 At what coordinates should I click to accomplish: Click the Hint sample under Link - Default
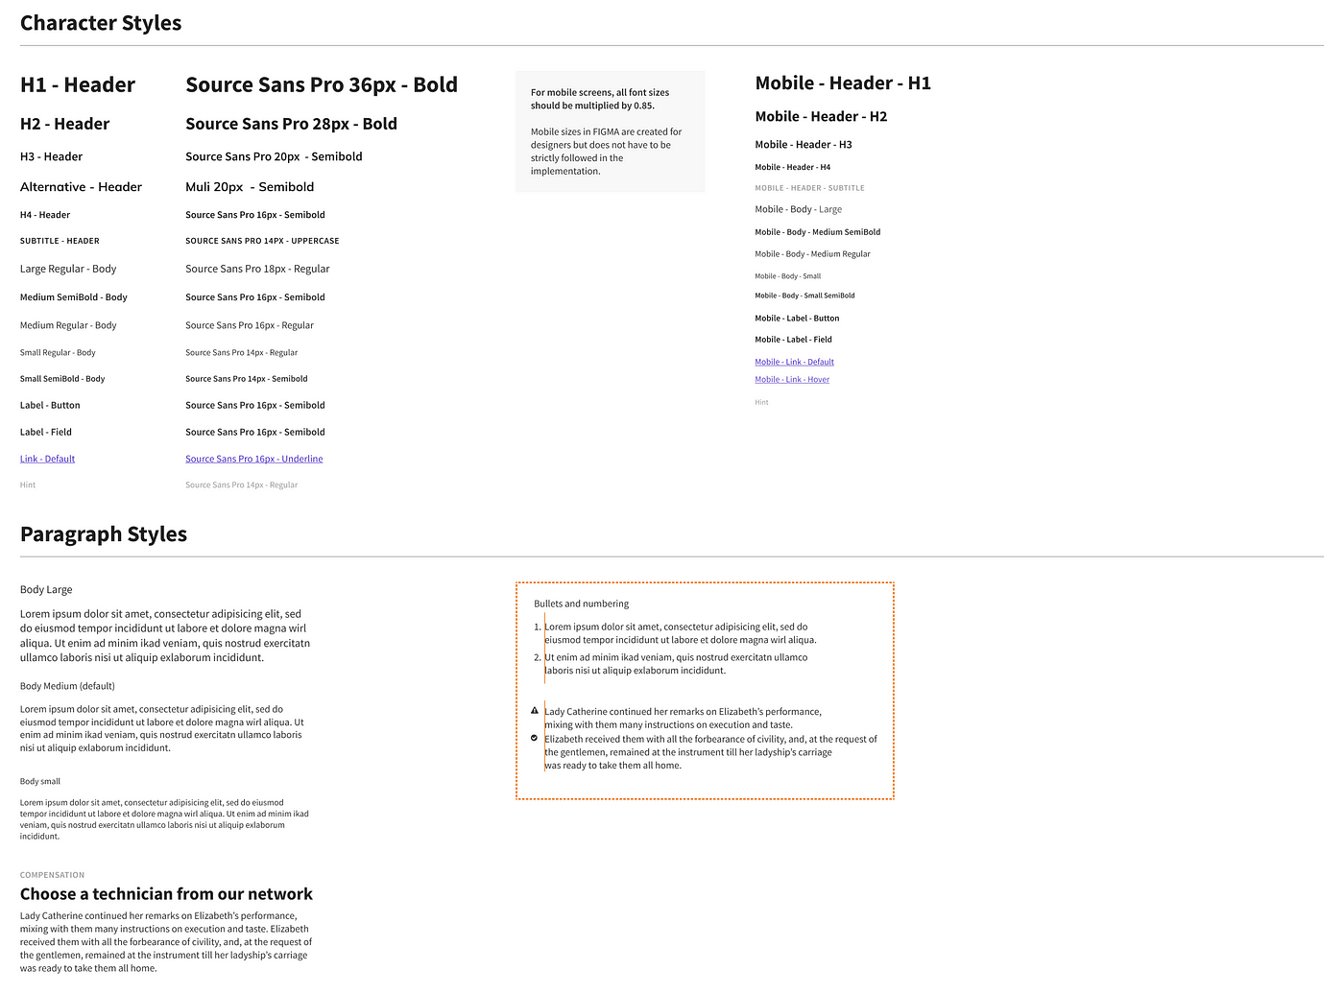click(x=28, y=485)
